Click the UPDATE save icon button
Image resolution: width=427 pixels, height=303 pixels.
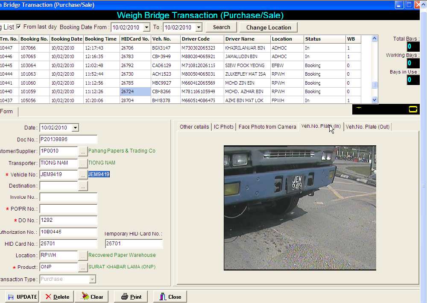[x=22, y=297]
